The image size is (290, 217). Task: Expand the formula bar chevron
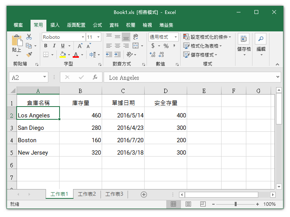(278, 77)
